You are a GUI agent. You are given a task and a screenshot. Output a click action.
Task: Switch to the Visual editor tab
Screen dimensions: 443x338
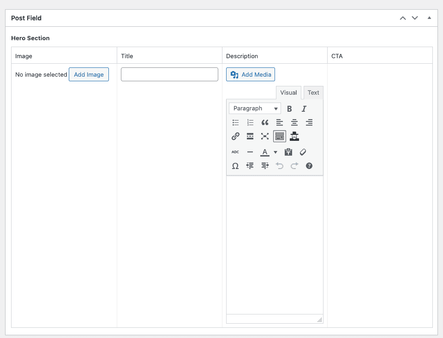(x=288, y=93)
